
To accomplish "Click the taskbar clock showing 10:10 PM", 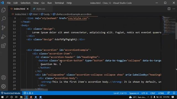I will 166,97.
